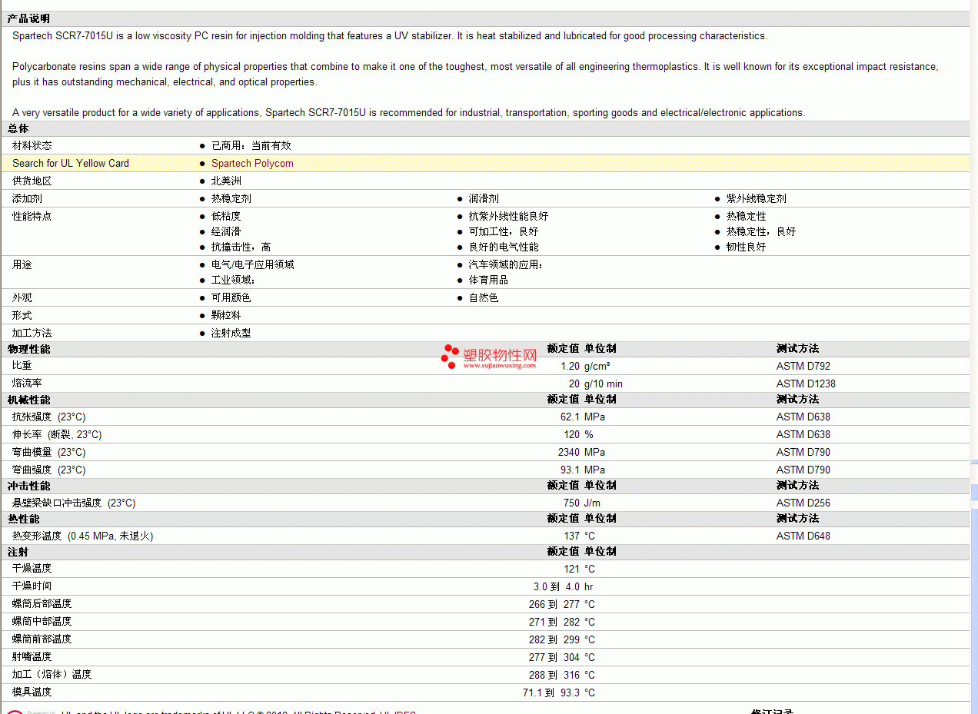
Task: Click the 自然色 entry
Action: click(x=484, y=297)
